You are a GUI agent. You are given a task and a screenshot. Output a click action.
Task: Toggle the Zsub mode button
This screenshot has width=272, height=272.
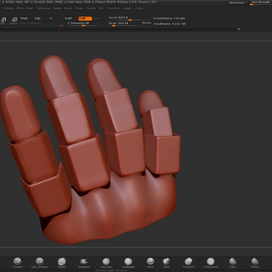(85, 18)
